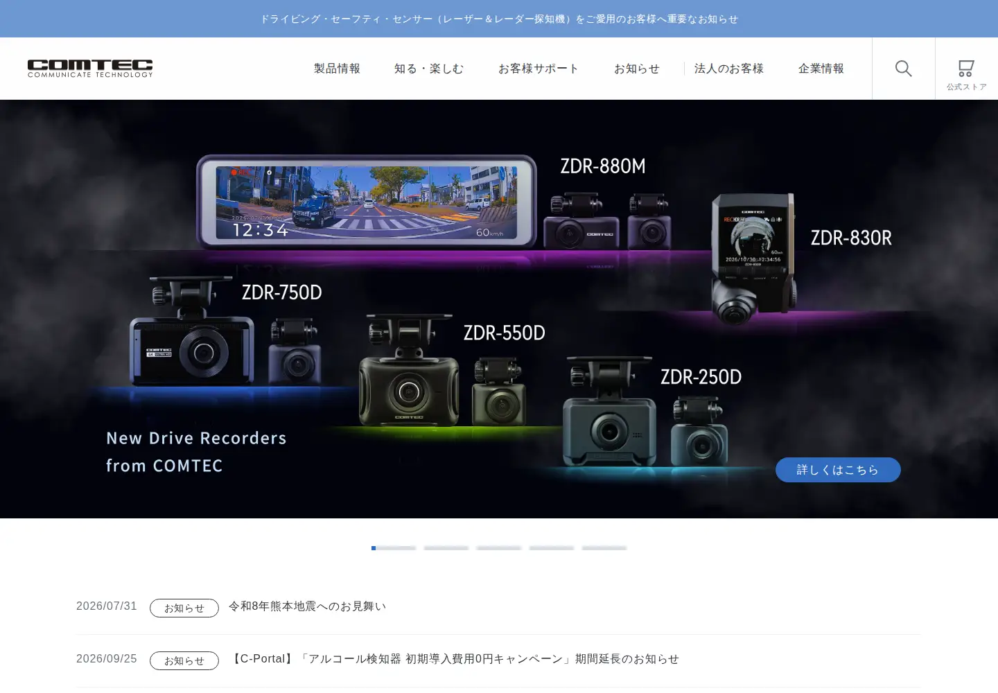Click the ZDR-880M mirror recorder image

(x=367, y=202)
